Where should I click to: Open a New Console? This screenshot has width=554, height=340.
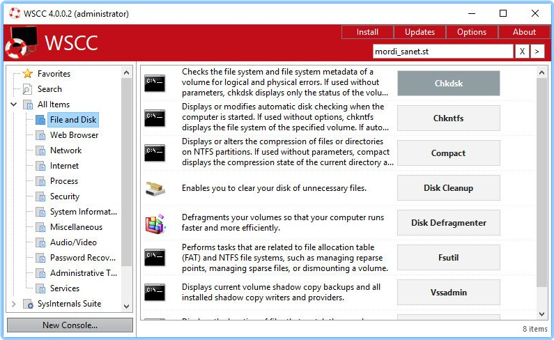point(70,325)
